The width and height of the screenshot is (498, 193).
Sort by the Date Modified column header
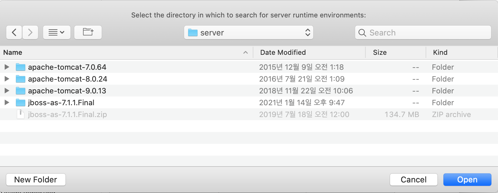(309, 52)
